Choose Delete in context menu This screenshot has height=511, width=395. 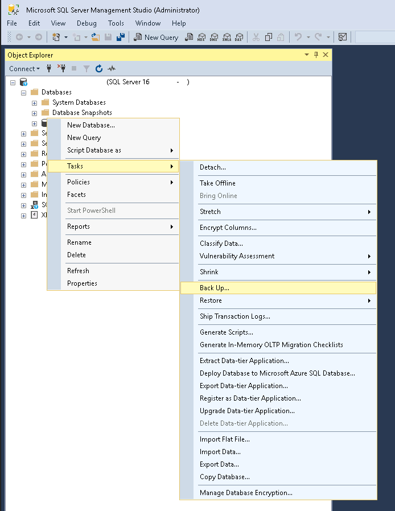click(113, 255)
